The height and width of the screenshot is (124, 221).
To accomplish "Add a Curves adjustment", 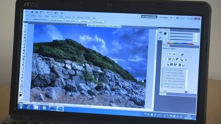I will pyautogui.click(x=178, y=54).
